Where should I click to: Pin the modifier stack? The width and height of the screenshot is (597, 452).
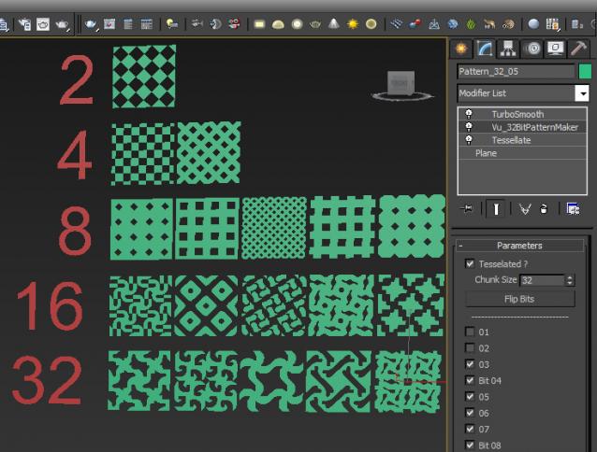click(467, 208)
